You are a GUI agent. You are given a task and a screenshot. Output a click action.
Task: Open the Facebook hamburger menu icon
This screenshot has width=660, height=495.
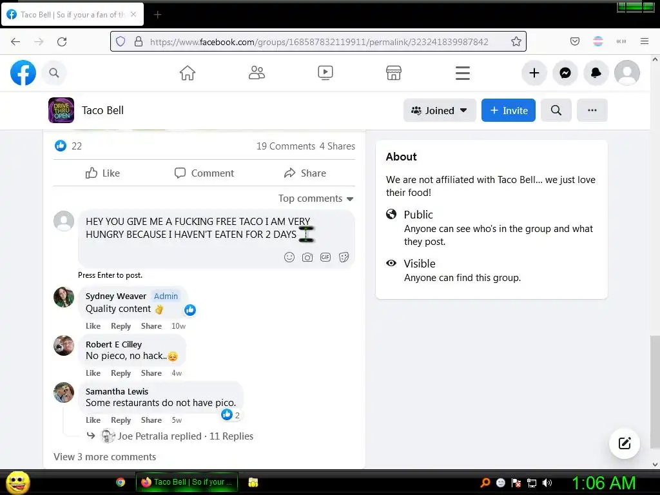click(x=462, y=73)
